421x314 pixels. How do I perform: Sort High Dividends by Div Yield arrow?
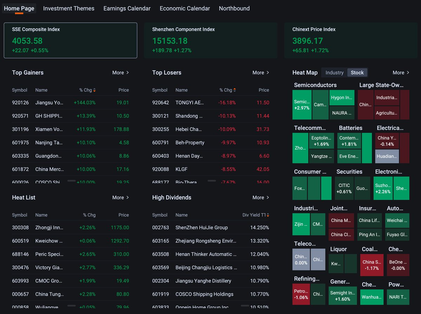pyautogui.click(x=268, y=215)
